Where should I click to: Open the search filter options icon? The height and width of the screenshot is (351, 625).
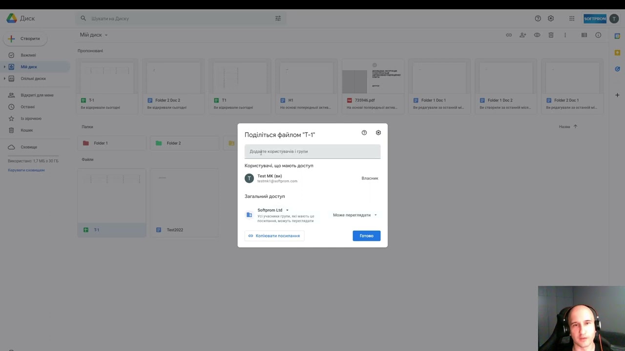pyautogui.click(x=278, y=19)
